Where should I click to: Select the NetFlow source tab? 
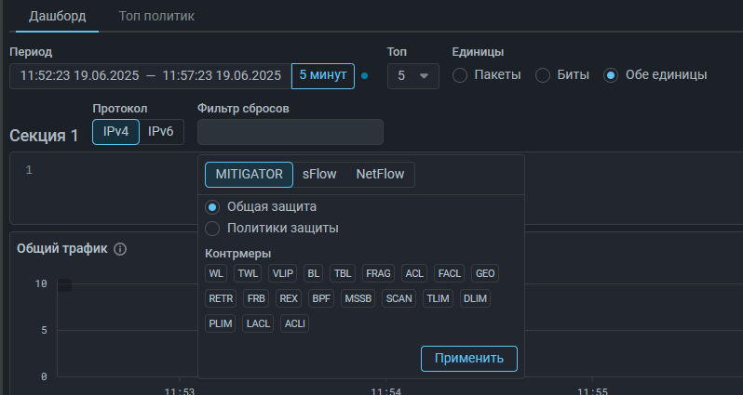[x=380, y=175]
